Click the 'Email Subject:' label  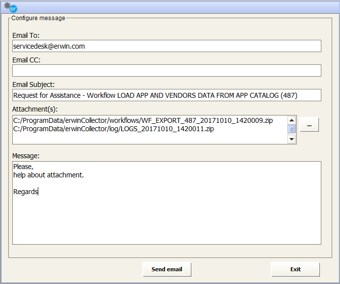[x=34, y=85]
